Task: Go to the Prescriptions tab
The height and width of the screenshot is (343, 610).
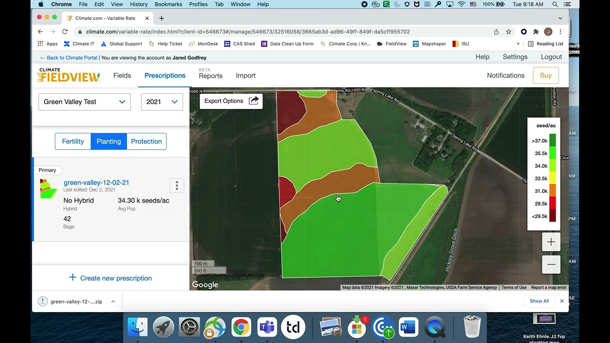Action: [165, 76]
